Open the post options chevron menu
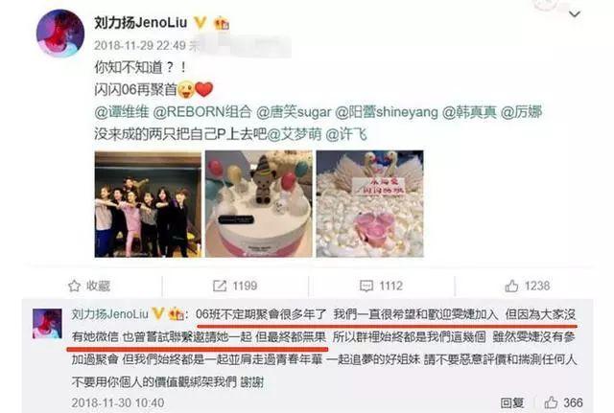Image resolution: width=614 pixels, height=413 pixels. pyautogui.click(x=575, y=14)
